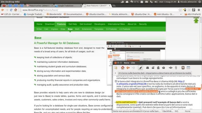Screen dimensions: 202x113
Task: Open the 'BlenderWiki' bookmark
Action: [54, 14]
